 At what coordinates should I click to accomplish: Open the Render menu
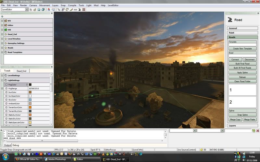pyautogui.click(x=23, y=5)
